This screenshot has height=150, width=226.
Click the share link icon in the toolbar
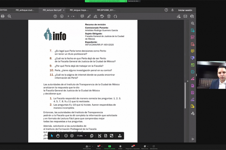pos(179,16)
